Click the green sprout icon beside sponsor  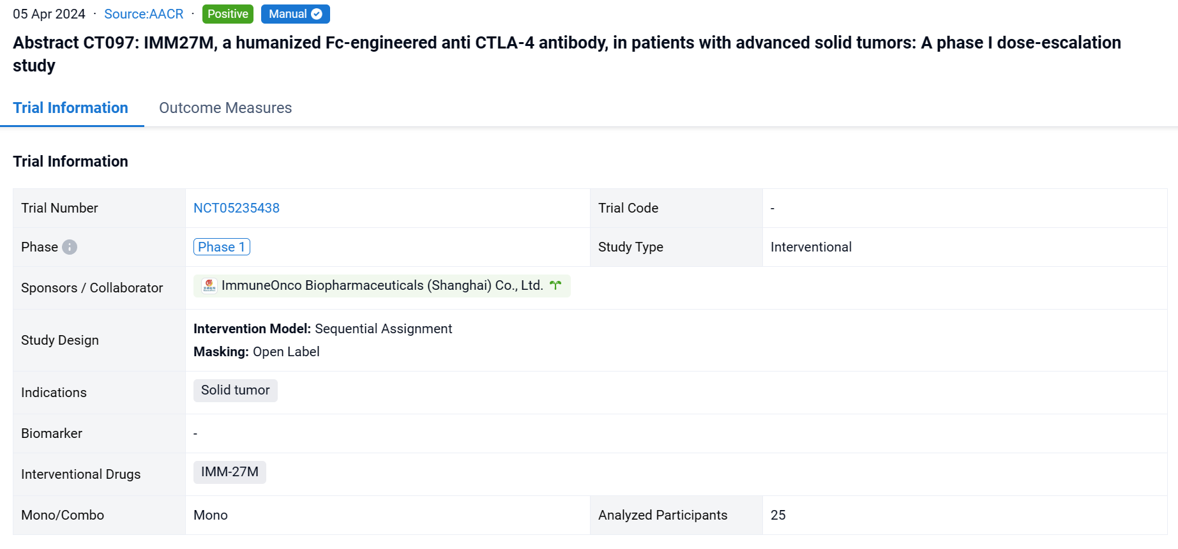point(555,285)
